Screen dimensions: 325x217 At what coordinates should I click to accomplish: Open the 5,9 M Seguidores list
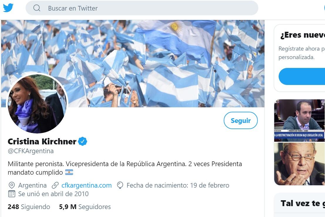(x=84, y=207)
